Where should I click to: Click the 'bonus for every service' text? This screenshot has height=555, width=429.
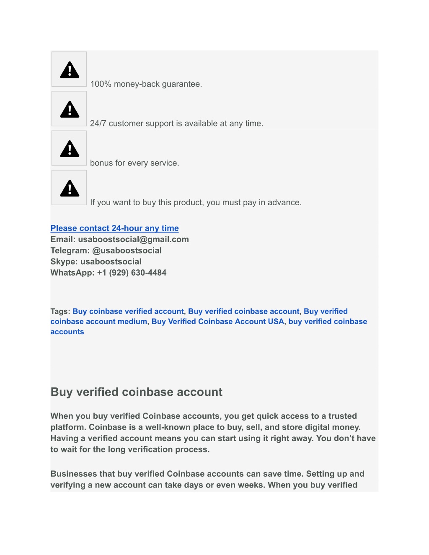(134, 163)
